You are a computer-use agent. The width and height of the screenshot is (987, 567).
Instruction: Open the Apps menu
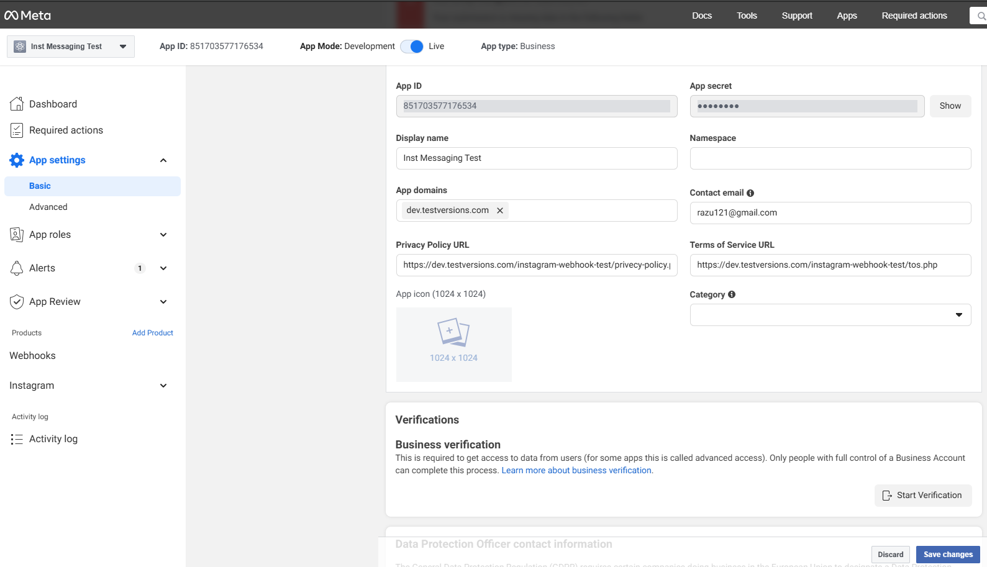847,16
